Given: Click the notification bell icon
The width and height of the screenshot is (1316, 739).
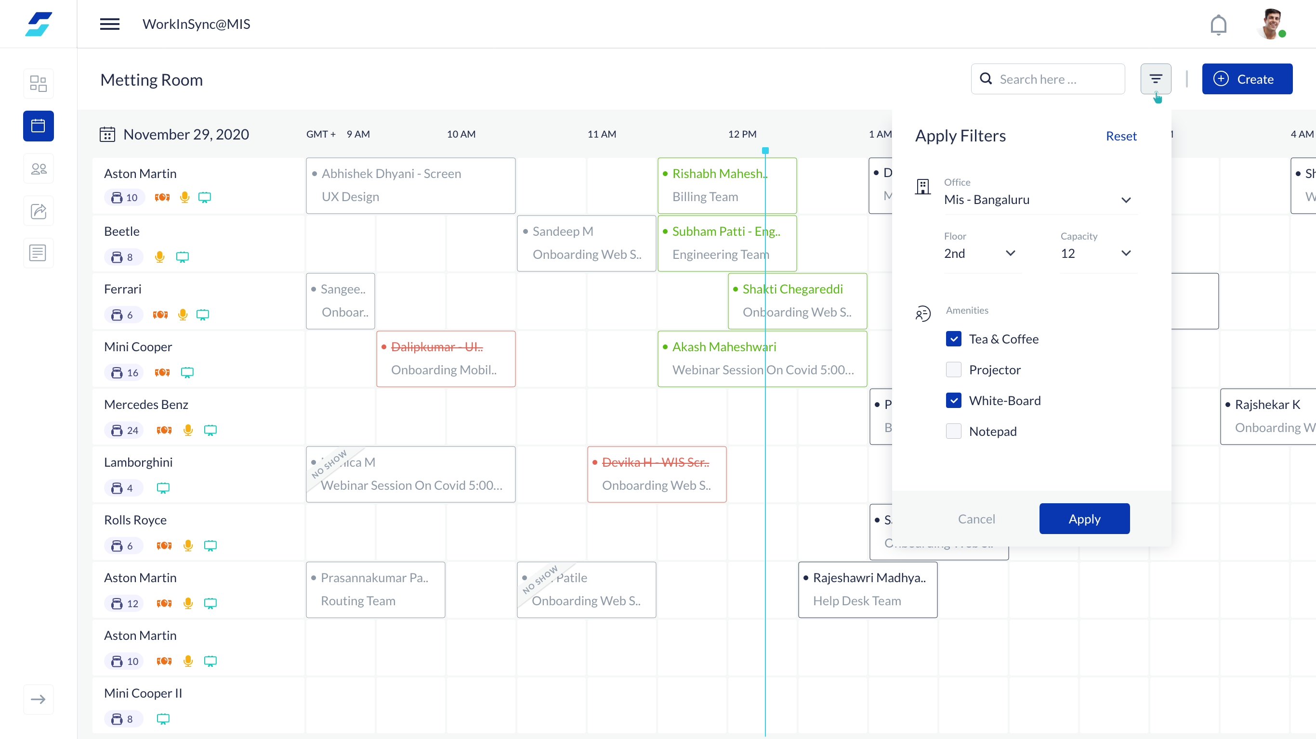Looking at the screenshot, I should pos(1218,25).
